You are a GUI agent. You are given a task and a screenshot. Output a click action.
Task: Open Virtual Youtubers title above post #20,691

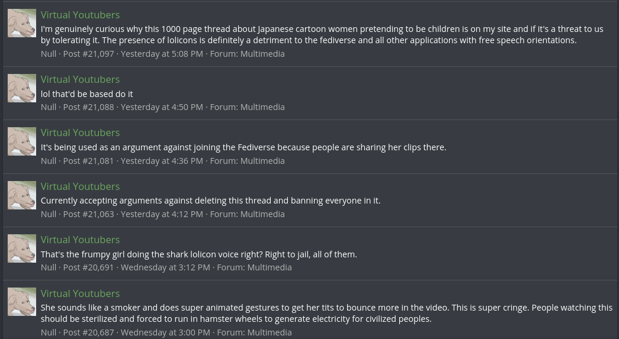tap(80, 240)
